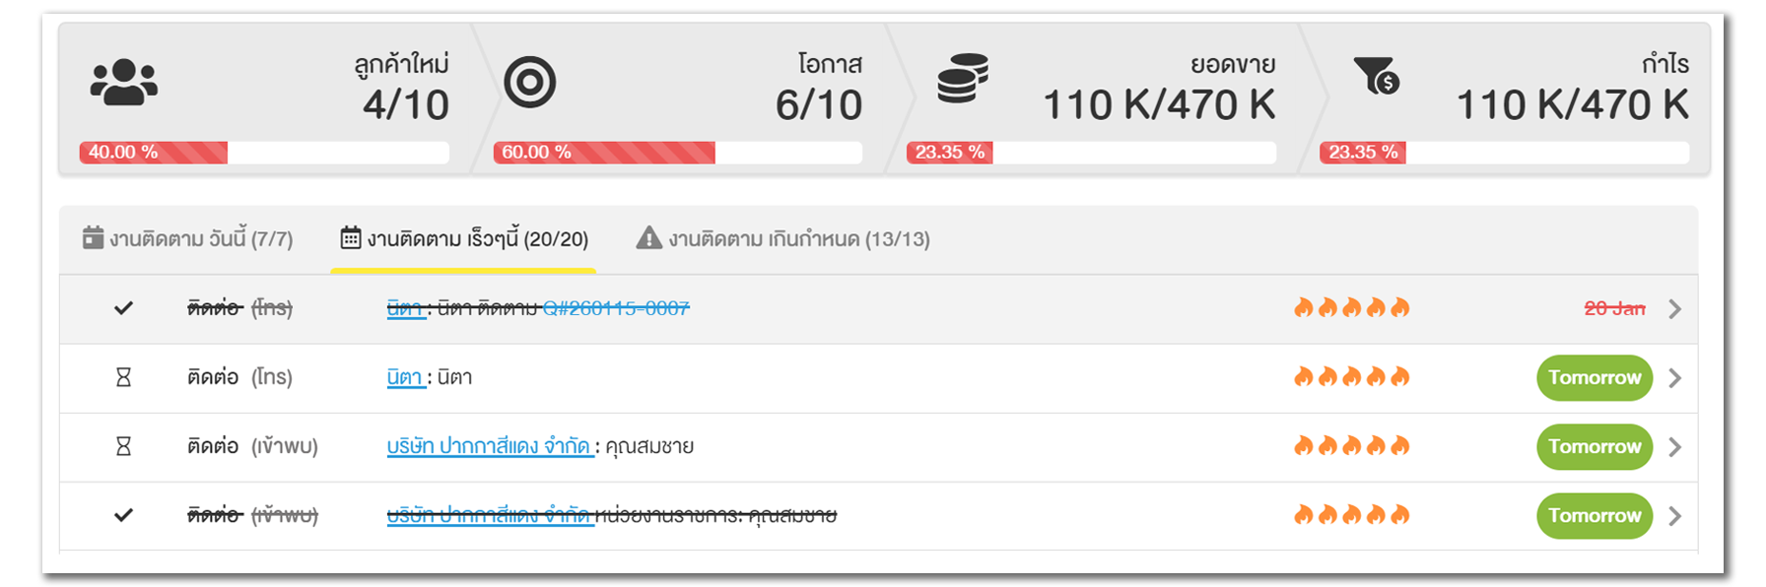
Task: Open the นิตา customer link
Action: click(x=406, y=377)
